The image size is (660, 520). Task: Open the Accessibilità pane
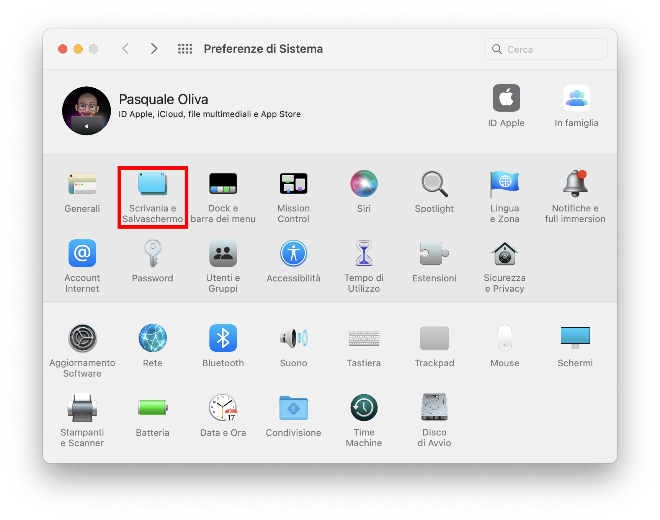(x=293, y=254)
